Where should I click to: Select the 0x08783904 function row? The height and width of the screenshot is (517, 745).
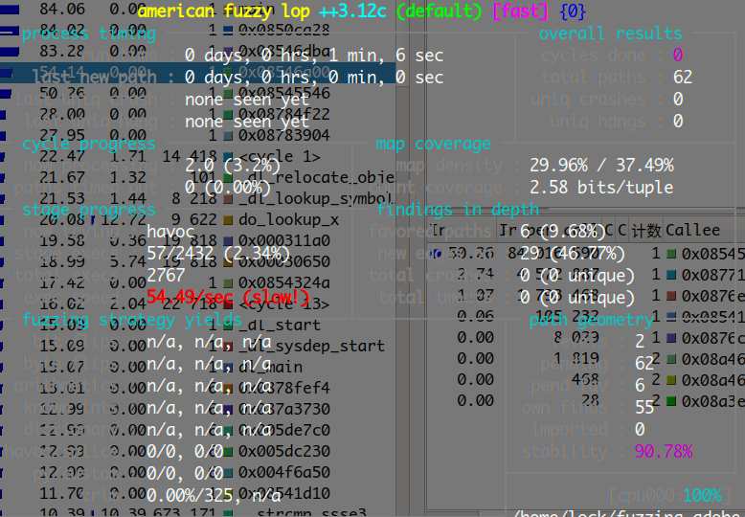click(197, 135)
